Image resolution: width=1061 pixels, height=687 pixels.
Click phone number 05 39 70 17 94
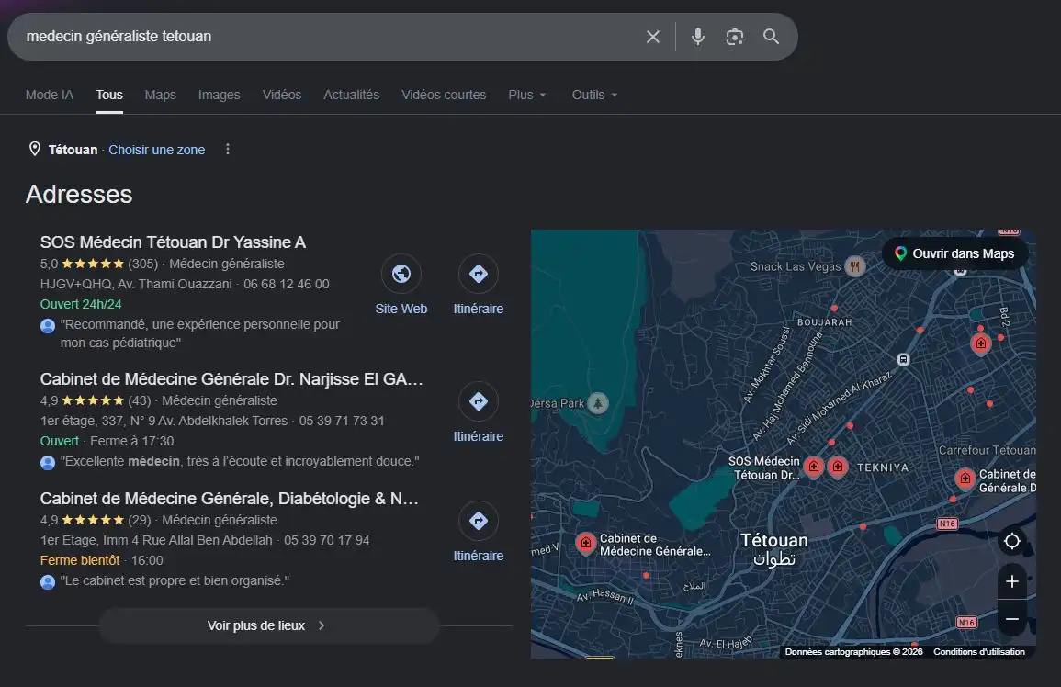[327, 540]
